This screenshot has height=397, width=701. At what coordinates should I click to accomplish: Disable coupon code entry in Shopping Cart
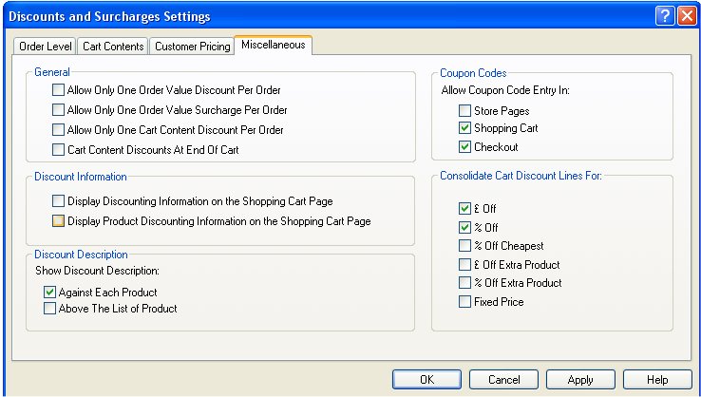point(464,128)
